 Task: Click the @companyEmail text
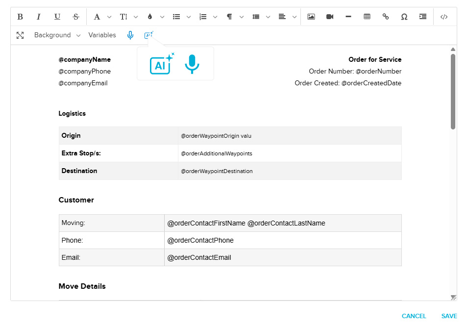pyautogui.click(x=83, y=83)
